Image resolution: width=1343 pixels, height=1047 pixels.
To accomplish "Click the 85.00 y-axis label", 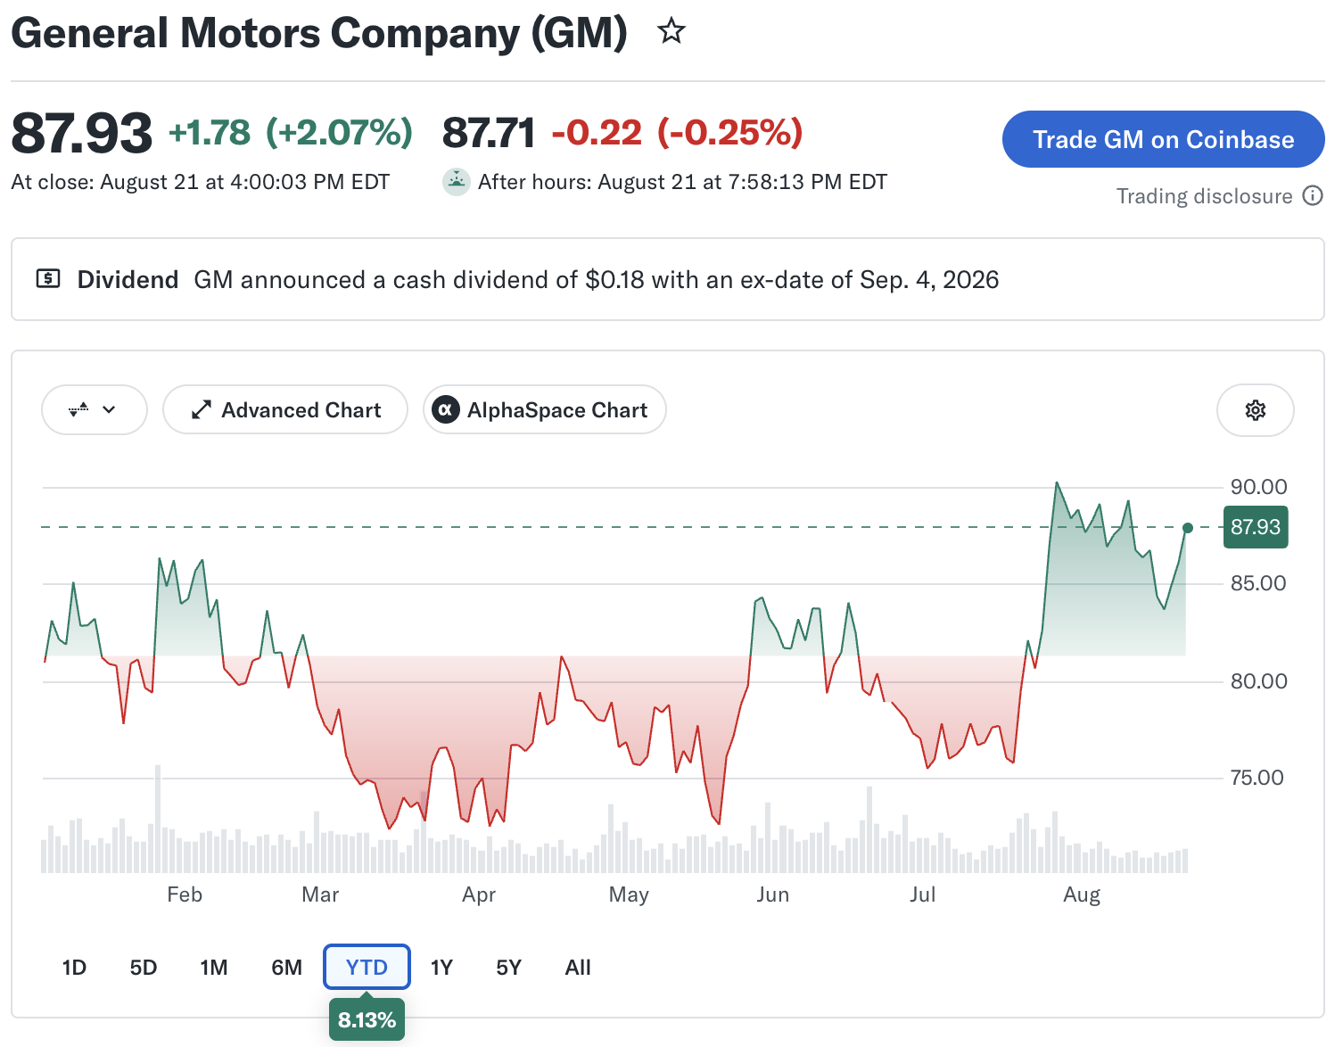I will pyautogui.click(x=1259, y=583).
